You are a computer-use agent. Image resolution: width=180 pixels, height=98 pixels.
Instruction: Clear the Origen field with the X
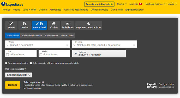67,45
